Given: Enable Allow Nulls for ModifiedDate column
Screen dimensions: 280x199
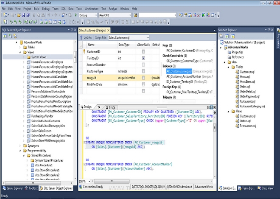Looking at the screenshot, I should coord(143,84).
